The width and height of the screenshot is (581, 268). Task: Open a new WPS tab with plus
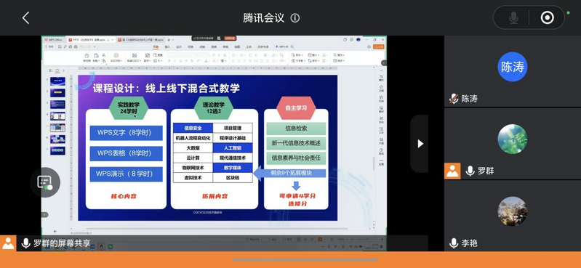(x=169, y=40)
